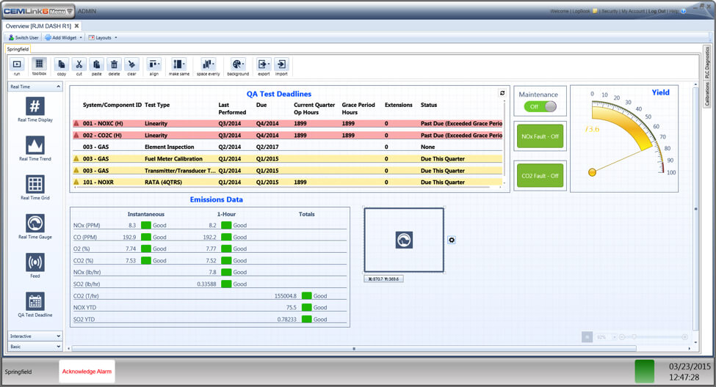Click the caution icon on 101 - NOXR row
The image size is (716, 387).
pyautogui.click(x=76, y=182)
